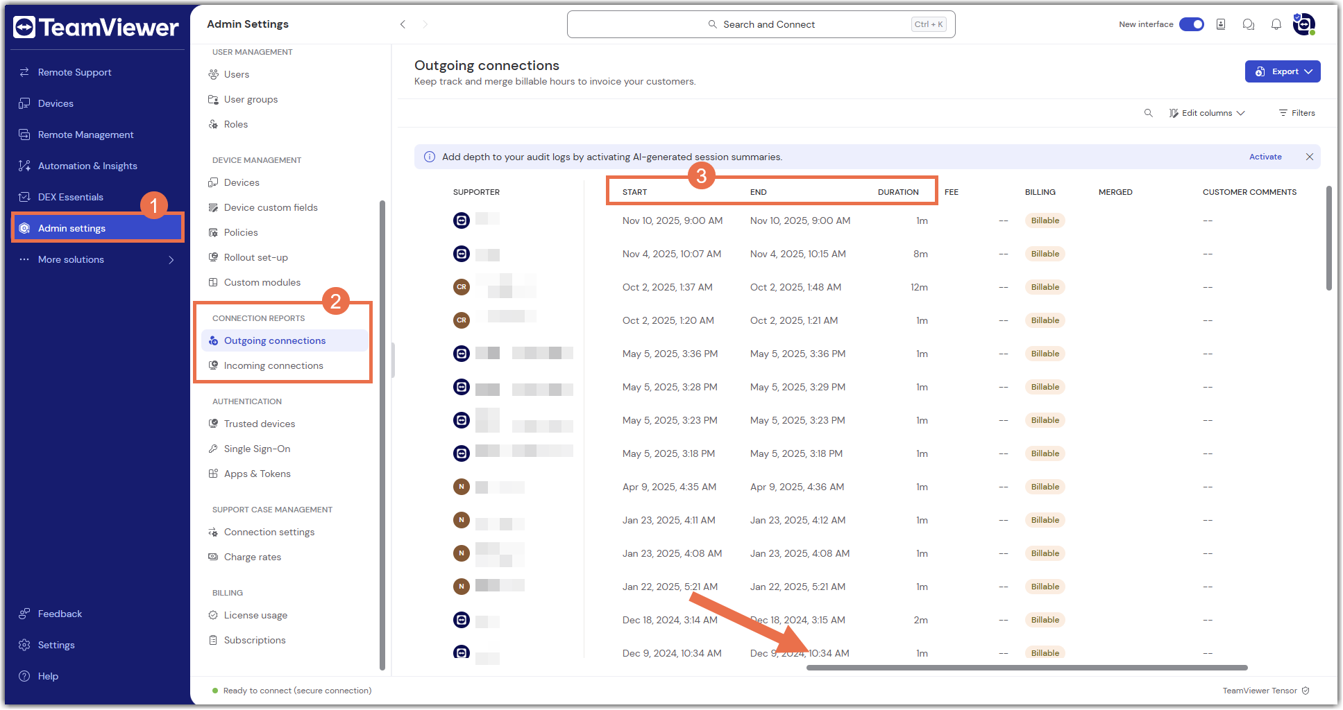Click the TeamViewer logo icon
Image resolution: width=1343 pixels, height=710 pixels.
tap(24, 27)
